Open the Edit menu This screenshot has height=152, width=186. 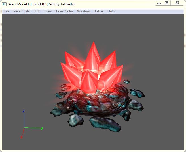38,11
